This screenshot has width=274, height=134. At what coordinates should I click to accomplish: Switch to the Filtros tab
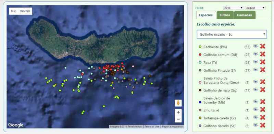pos(225,15)
